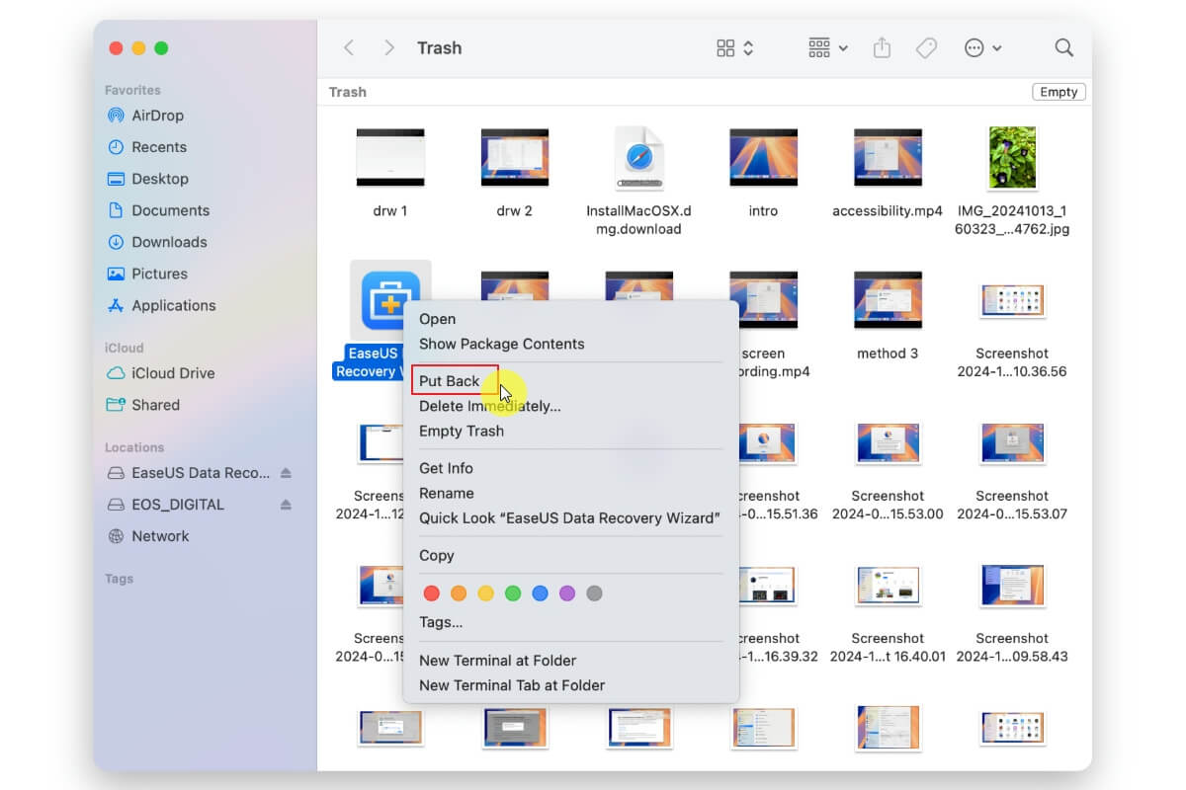Image resolution: width=1186 pixels, height=790 pixels.
Task: Select Delete Immediately in the context menu
Action: tap(489, 406)
